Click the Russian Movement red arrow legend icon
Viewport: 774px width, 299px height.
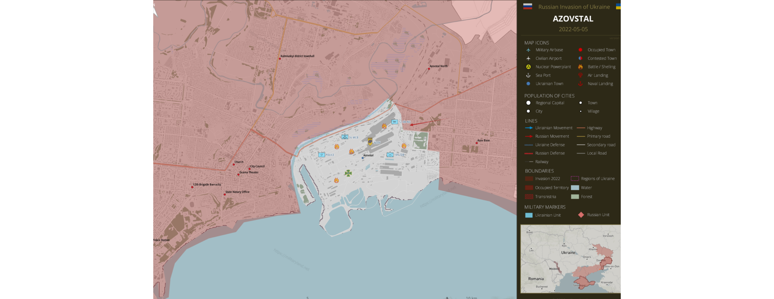[x=529, y=136]
